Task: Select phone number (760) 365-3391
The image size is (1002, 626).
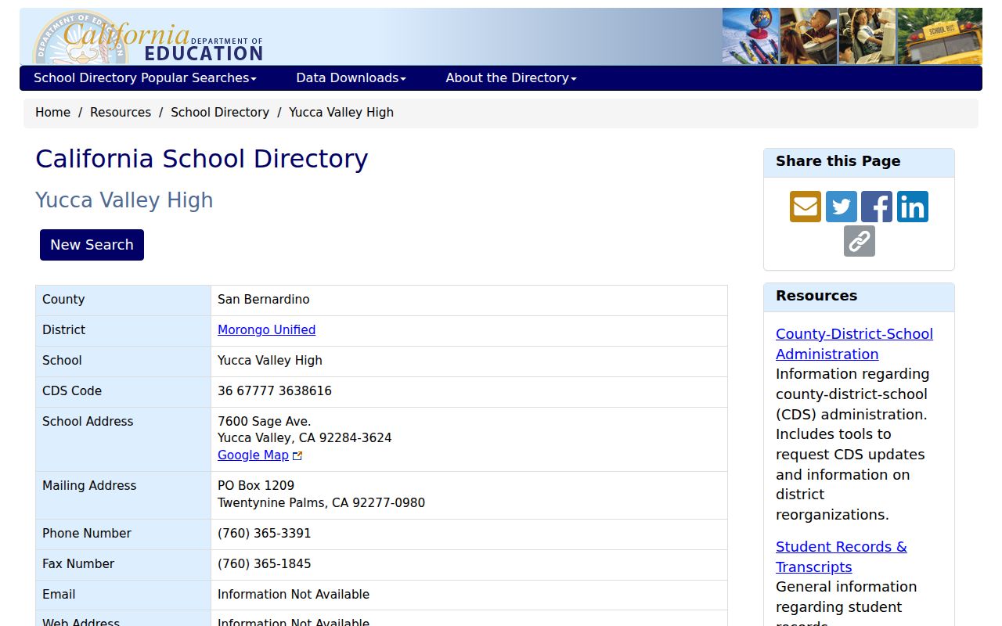Action: pyautogui.click(x=265, y=533)
